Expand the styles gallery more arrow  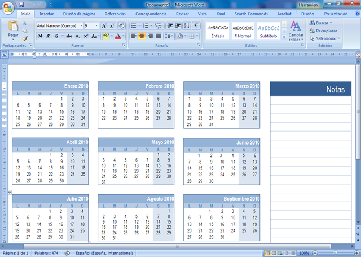click(284, 37)
